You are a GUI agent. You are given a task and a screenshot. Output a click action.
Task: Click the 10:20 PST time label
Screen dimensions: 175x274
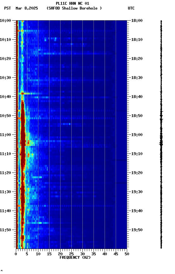tap(5, 59)
